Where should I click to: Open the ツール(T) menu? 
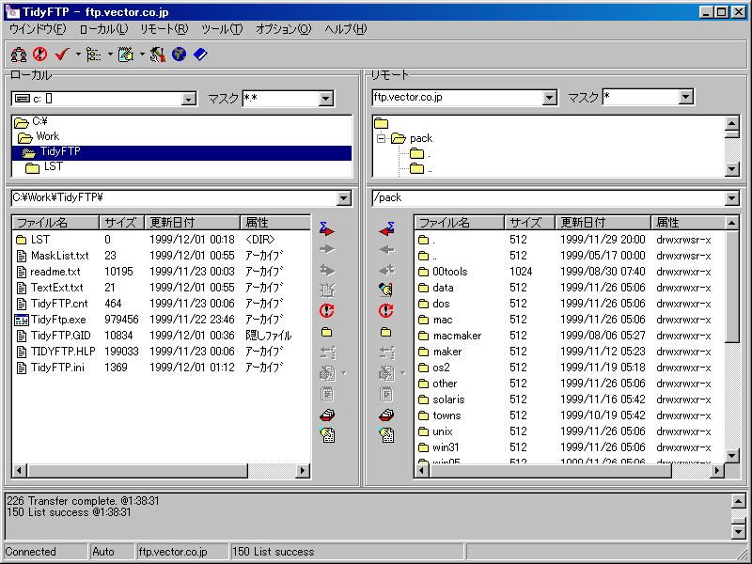[222, 29]
